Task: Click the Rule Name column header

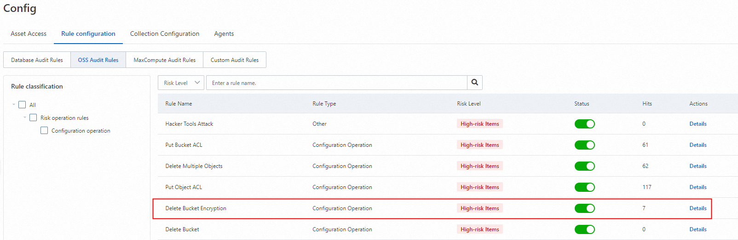Action: click(x=179, y=104)
